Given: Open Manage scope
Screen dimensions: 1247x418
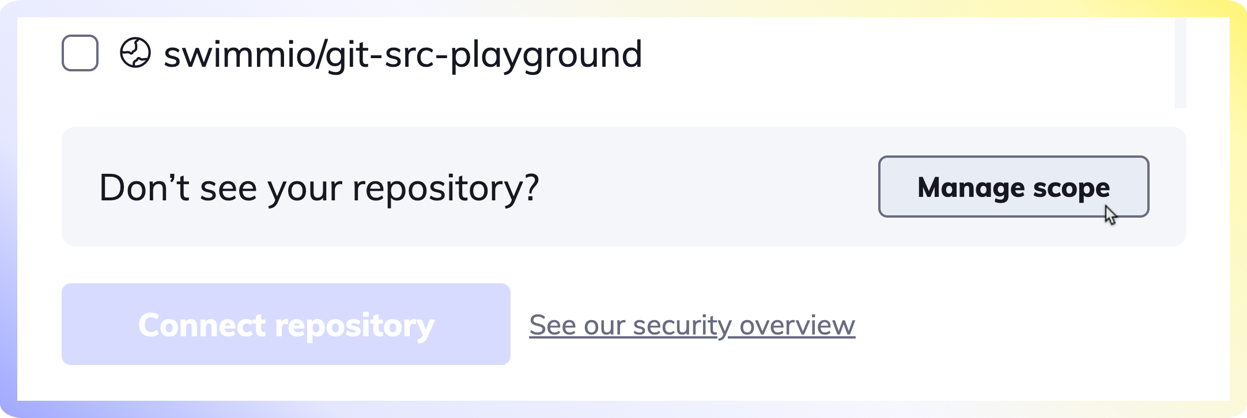Looking at the screenshot, I should point(1014,187).
